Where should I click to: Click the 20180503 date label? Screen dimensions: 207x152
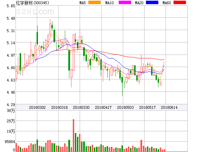coord(125,107)
